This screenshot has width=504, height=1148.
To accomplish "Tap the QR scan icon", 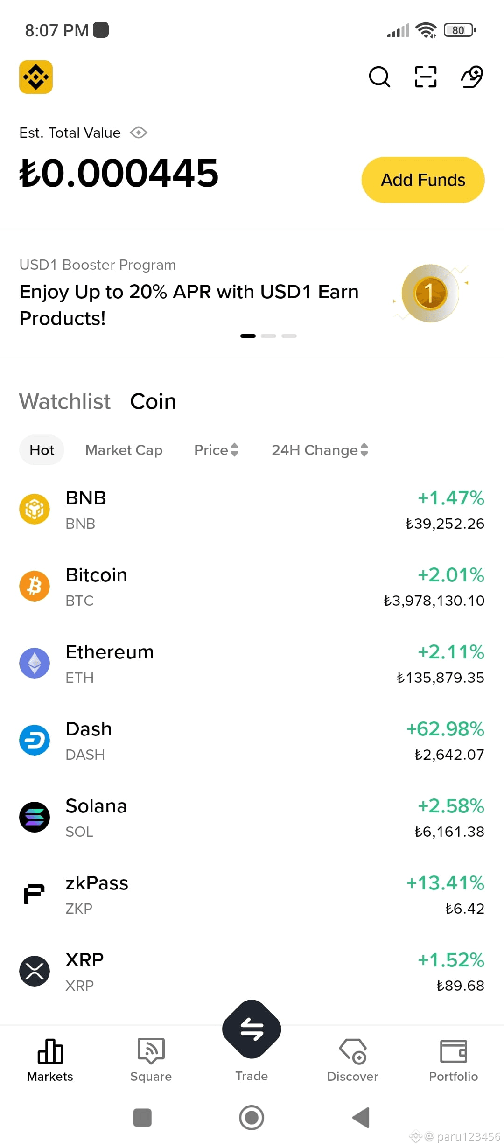I will [426, 77].
